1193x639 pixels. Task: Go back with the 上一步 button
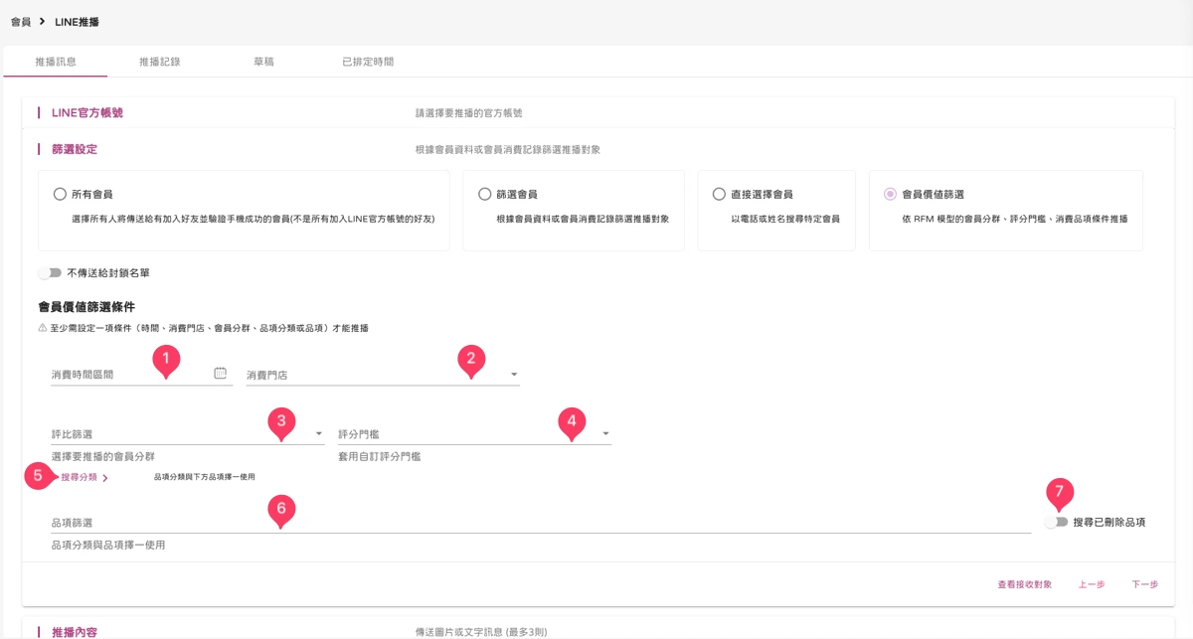(1092, 584)
